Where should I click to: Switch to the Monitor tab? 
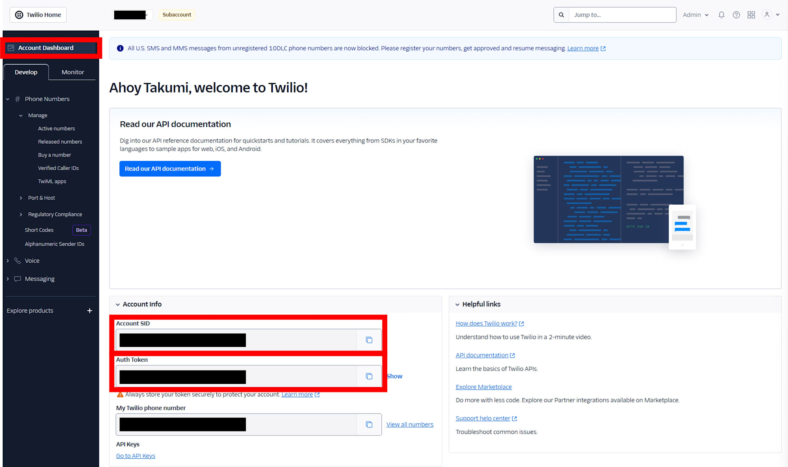pyautogui.click(x=72, y=72)
